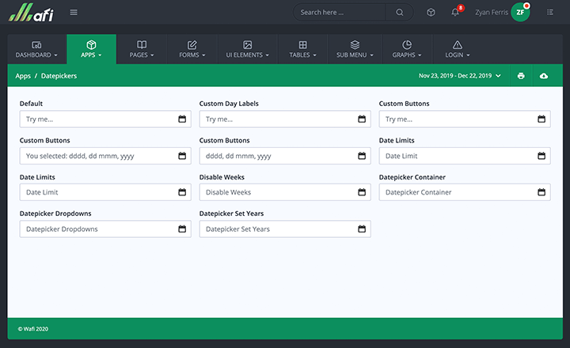Select the Tables menu tab

point(302,49)
